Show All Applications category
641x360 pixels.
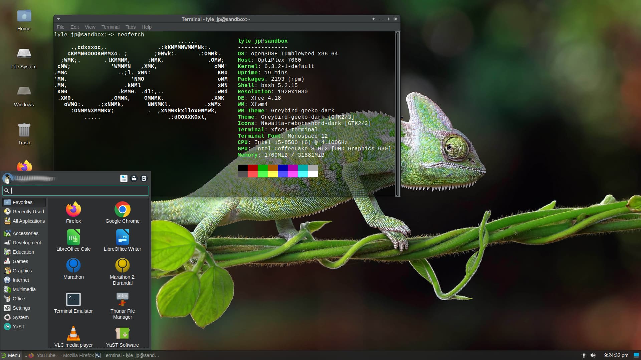(28, 221)
